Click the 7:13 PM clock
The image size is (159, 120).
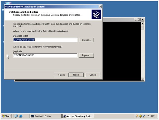[x=151, y=116]
